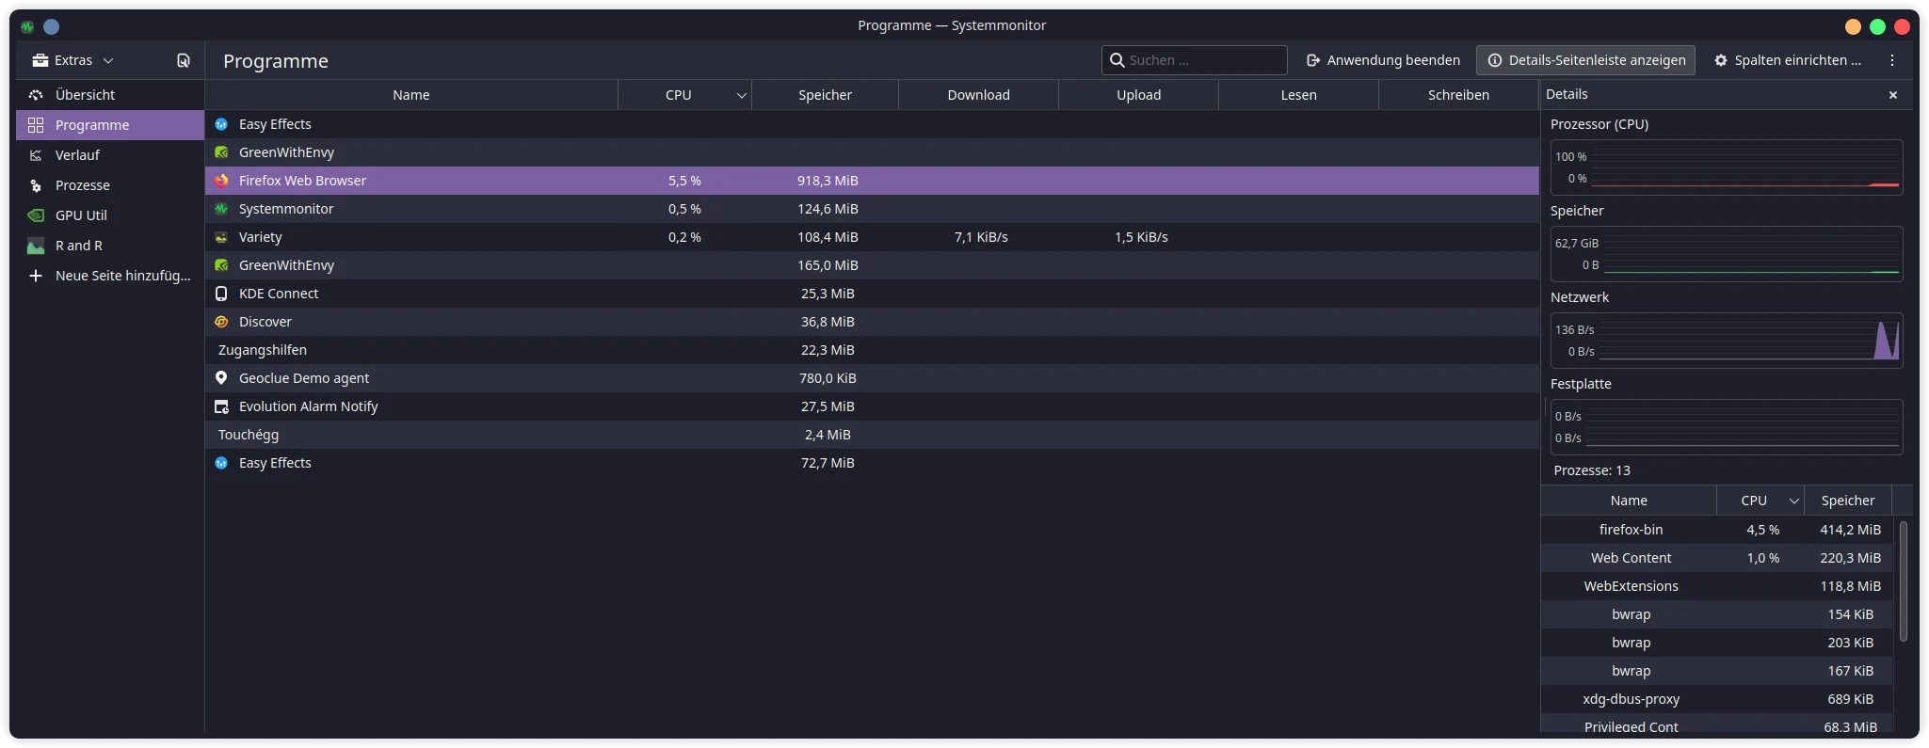
Task: Switch to the R and R page
Action: point(110,246)
